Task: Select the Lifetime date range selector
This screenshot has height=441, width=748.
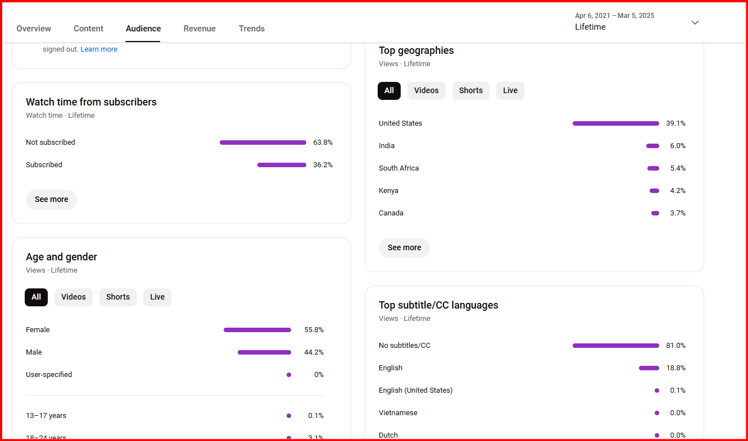Action: pos(637,22)
